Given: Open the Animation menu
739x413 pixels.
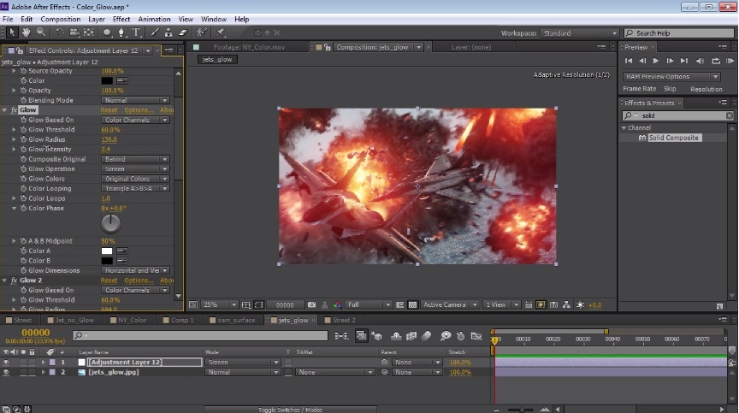Looking at the screenshot, I should click(x=153, y=19).
